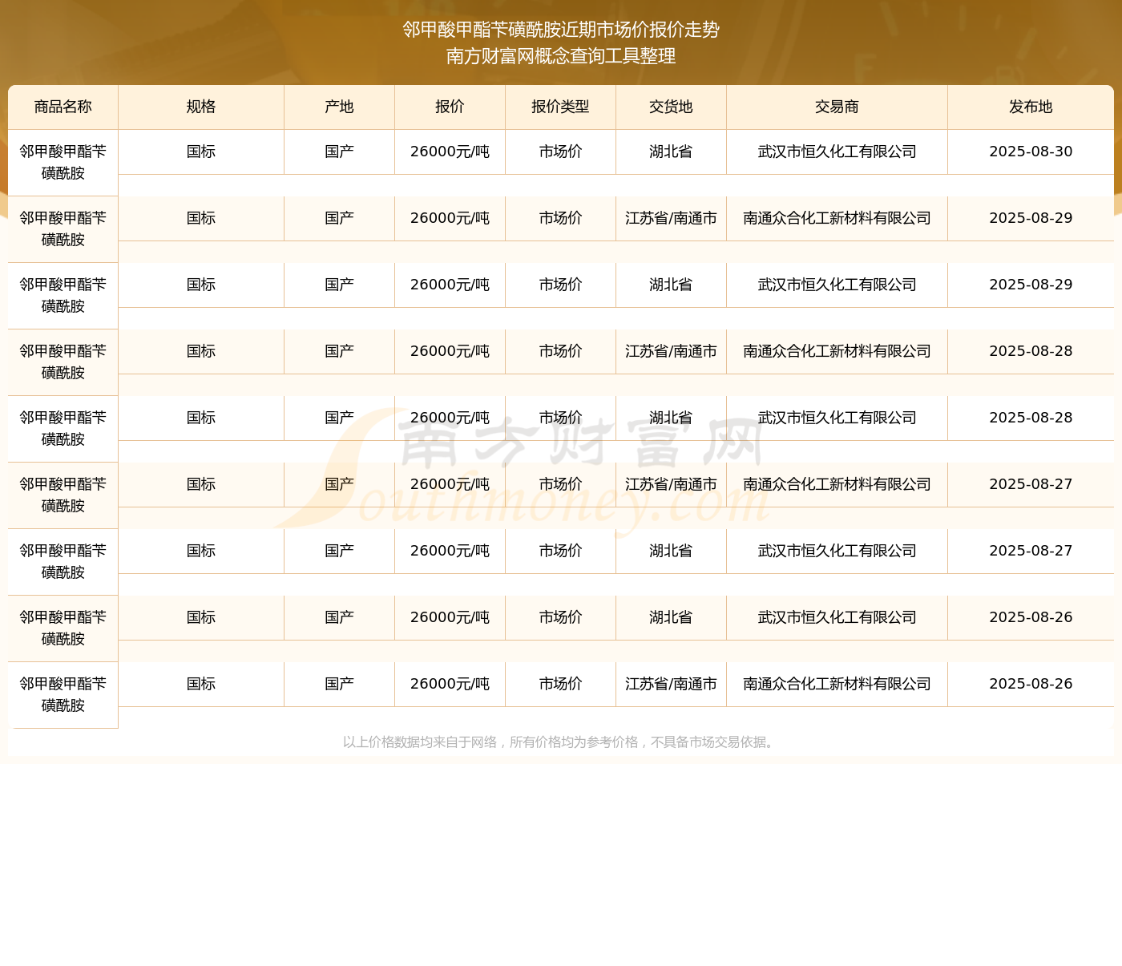This screenshot has height=966, width=1122.
Task: Click date 2025-08-27 in the 武汉市恒久化工 row
Action: [1031, 551]
